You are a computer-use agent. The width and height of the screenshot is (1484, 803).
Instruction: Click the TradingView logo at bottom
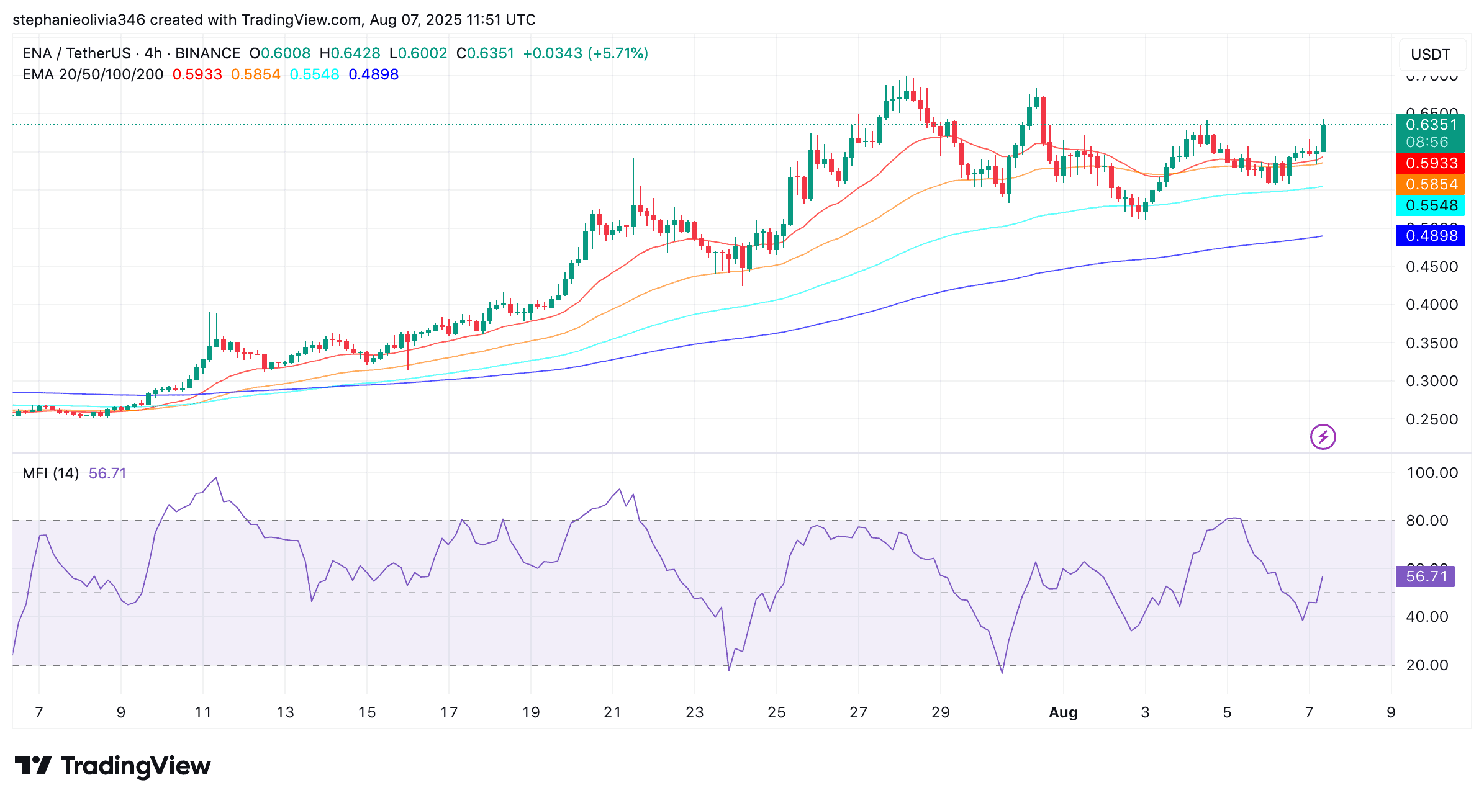(112, 766)
